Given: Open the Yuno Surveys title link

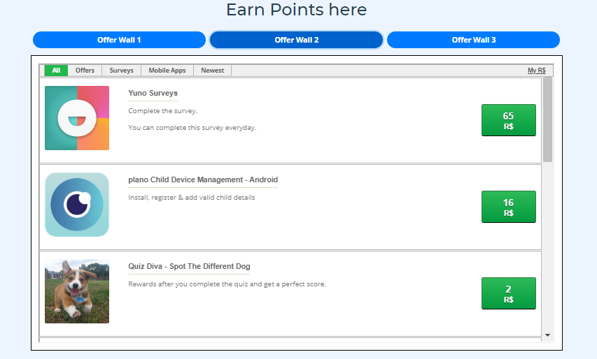Looking at the screenshot, I should pyautogui.click(x=153, y=93).
